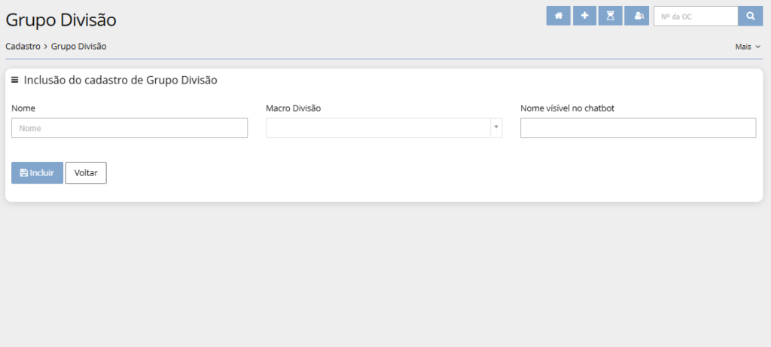The width and height of the screenshot is (771, 347).
Task: Expand the Mais dropdown menu
Action: click(748, 47)
